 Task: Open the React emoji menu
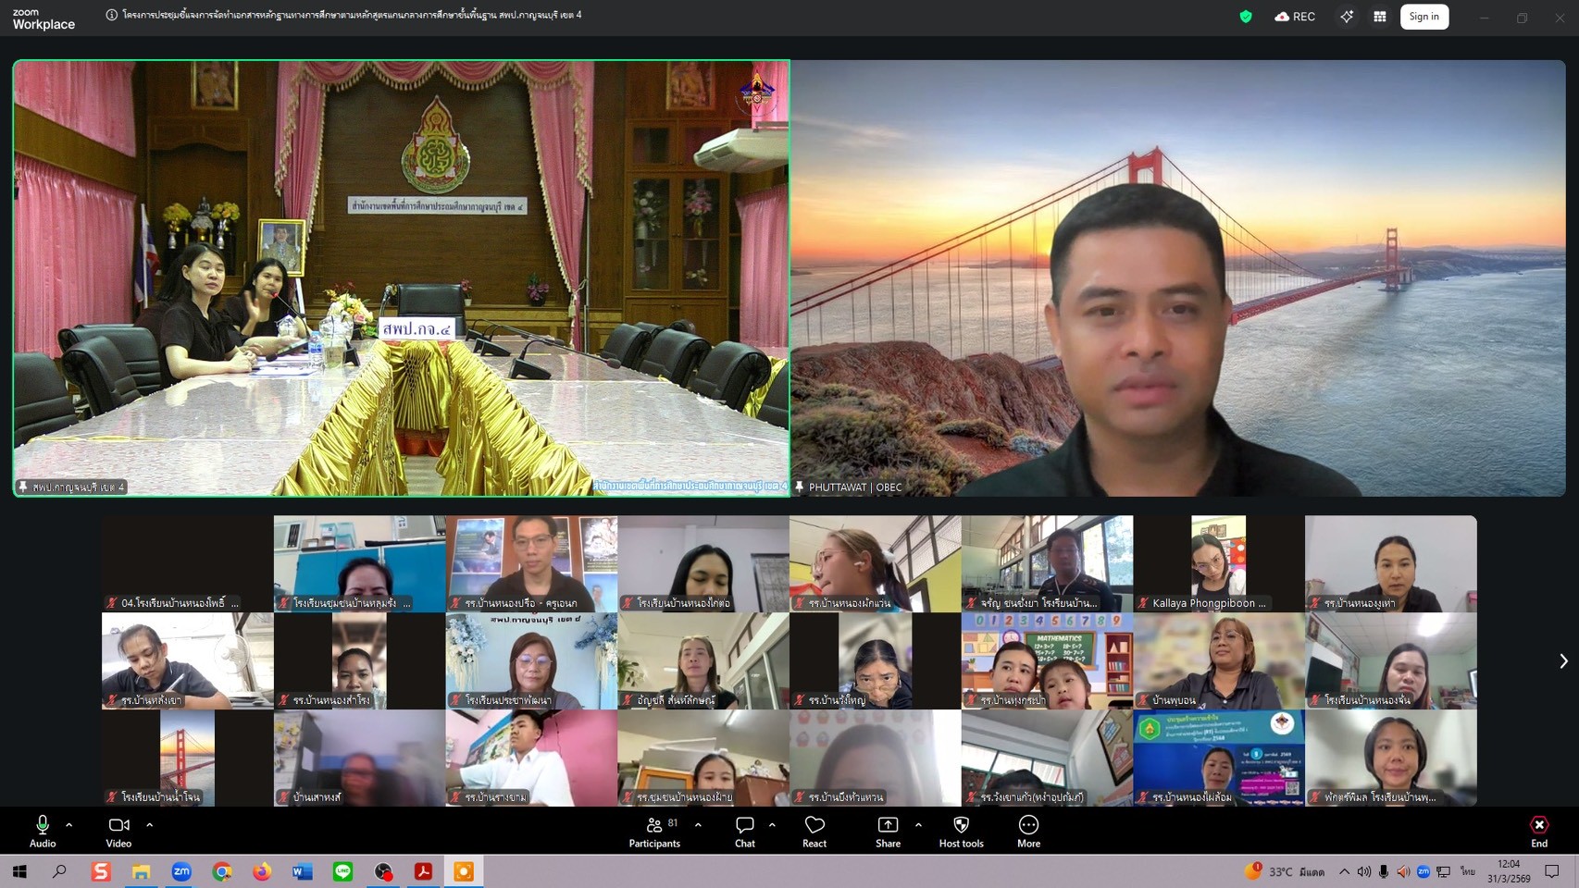click(814, 831)
